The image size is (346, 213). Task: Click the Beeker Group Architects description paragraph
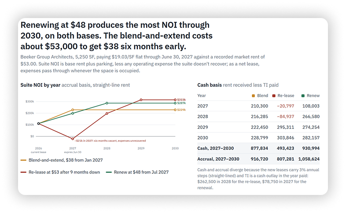pos(143,64)
